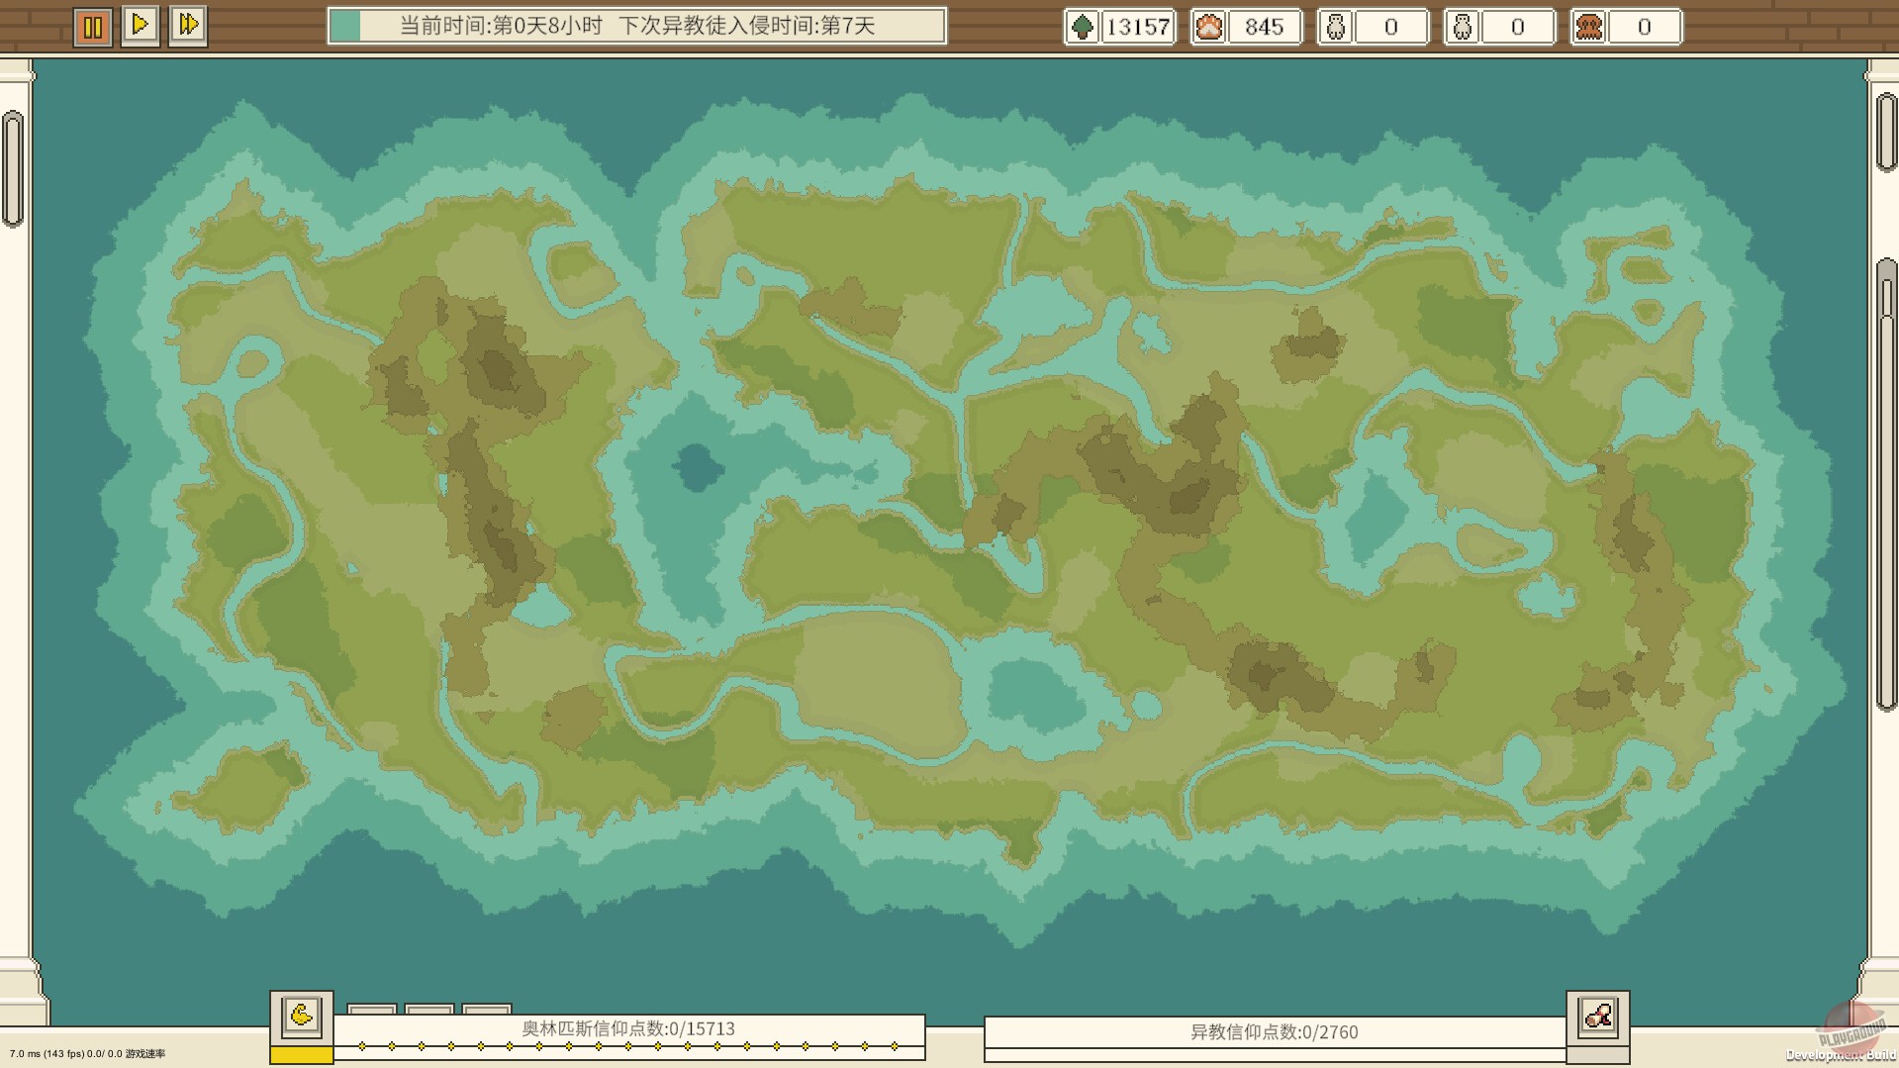The width and height of the screenshot is (1899, 1068).
Task: Select the third small tab above faith bar
Action: pos(487,1010)
